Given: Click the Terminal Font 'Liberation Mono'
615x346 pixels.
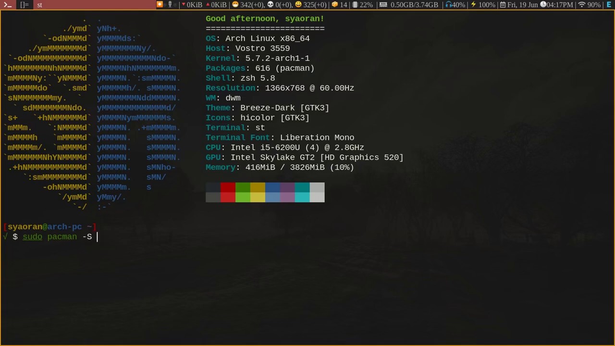Looking at the screenshot, I should [x=317, y=138].
